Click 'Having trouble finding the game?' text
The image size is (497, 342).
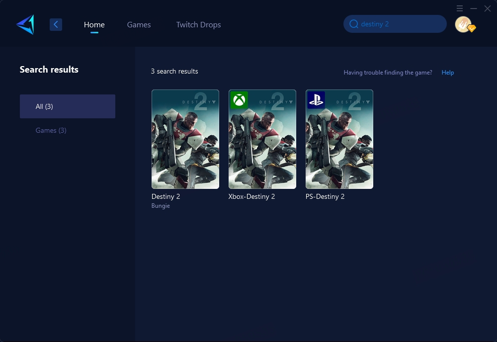pyautogui.click(x=388, y=73)
